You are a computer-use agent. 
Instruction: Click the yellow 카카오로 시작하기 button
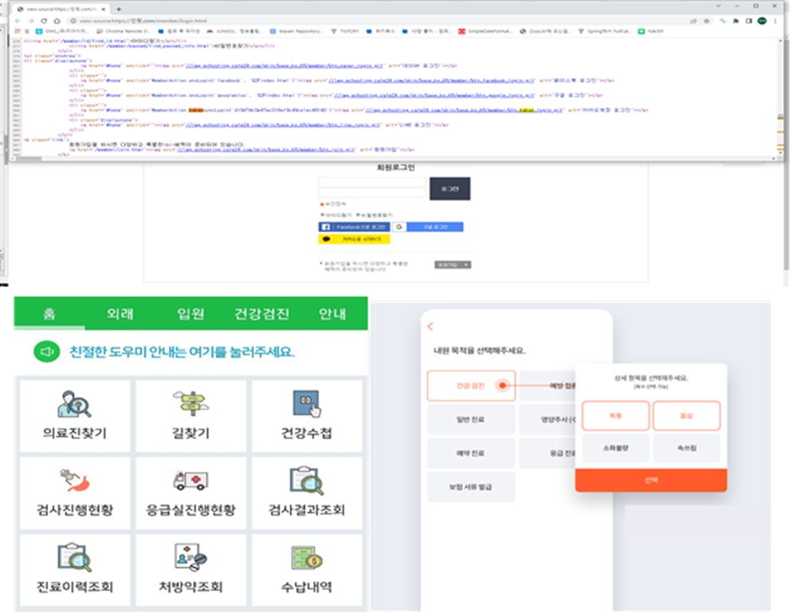coord(354,239)
